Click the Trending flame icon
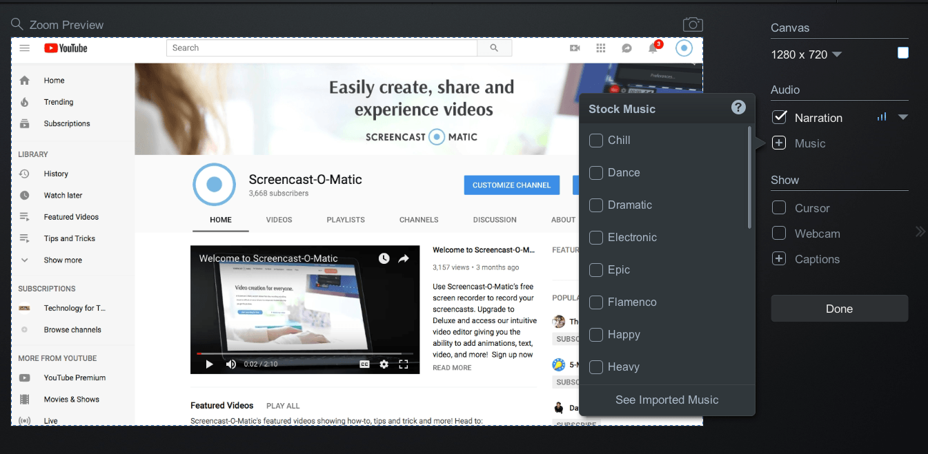The height and width of the screenshot is (454, 928). pyautogui.click(x=25, y=102)
